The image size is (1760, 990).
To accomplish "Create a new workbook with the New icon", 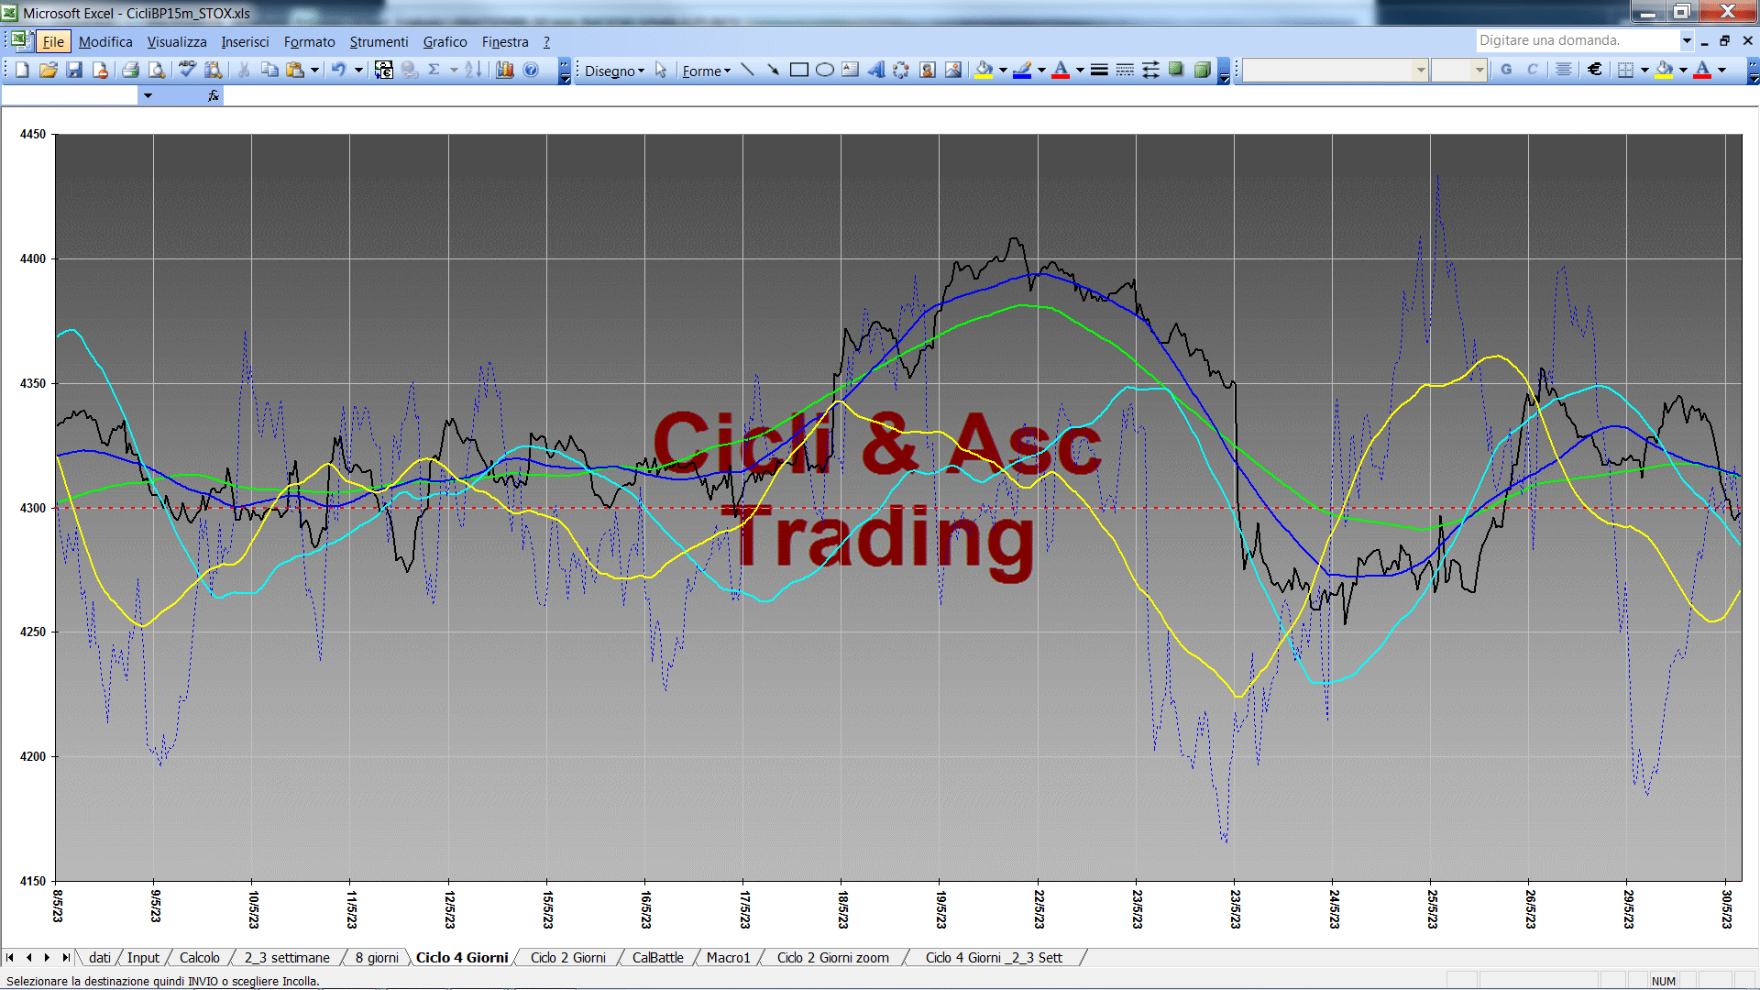I will (x=23, y=70).
